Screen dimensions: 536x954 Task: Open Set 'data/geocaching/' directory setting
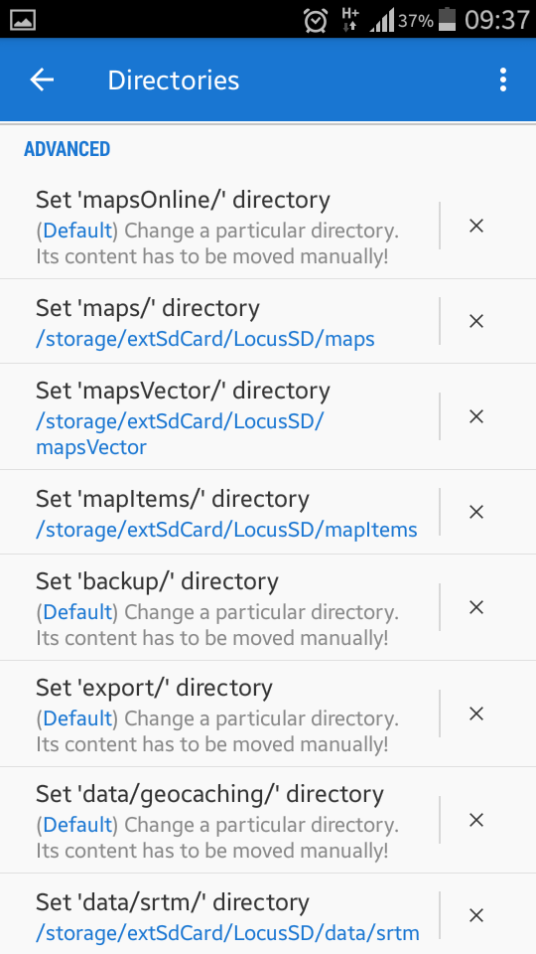(x=218, y=820)
